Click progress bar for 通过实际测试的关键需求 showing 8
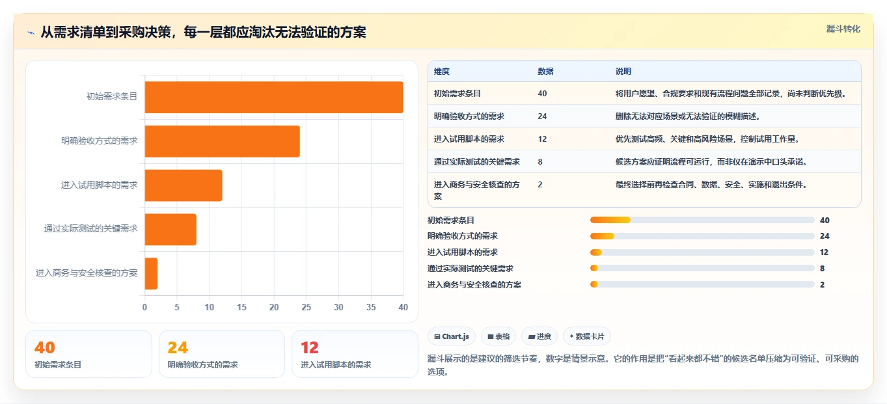This screenshot has height=404, width=887. tap(702, 268)
